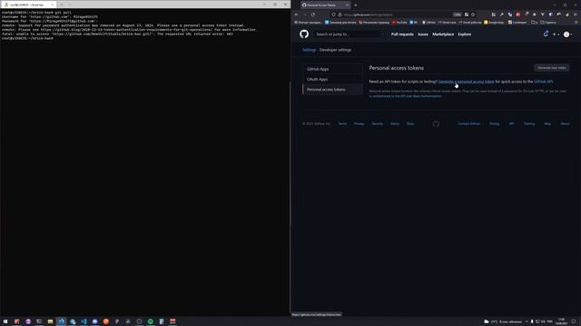The image size is (581, 326).
Task: Open Pull requests in GitHub header
Action: point(402,34)
